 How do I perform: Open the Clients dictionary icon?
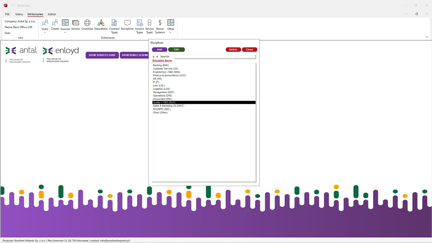pyautogui.click(x=55, y=25)
